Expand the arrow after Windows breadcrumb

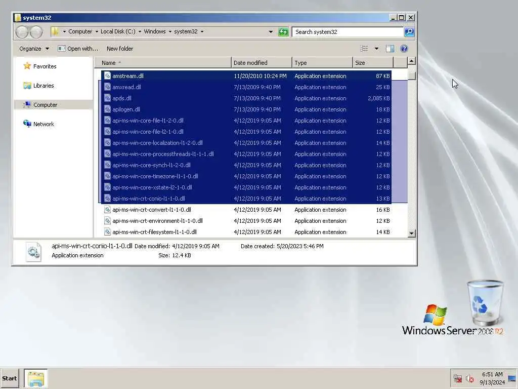point(170,31)
